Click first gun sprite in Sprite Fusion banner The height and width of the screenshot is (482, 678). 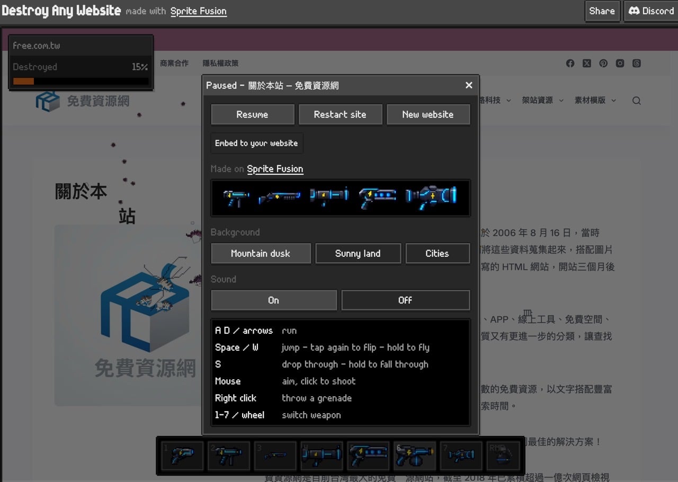[x=236, y=198]
